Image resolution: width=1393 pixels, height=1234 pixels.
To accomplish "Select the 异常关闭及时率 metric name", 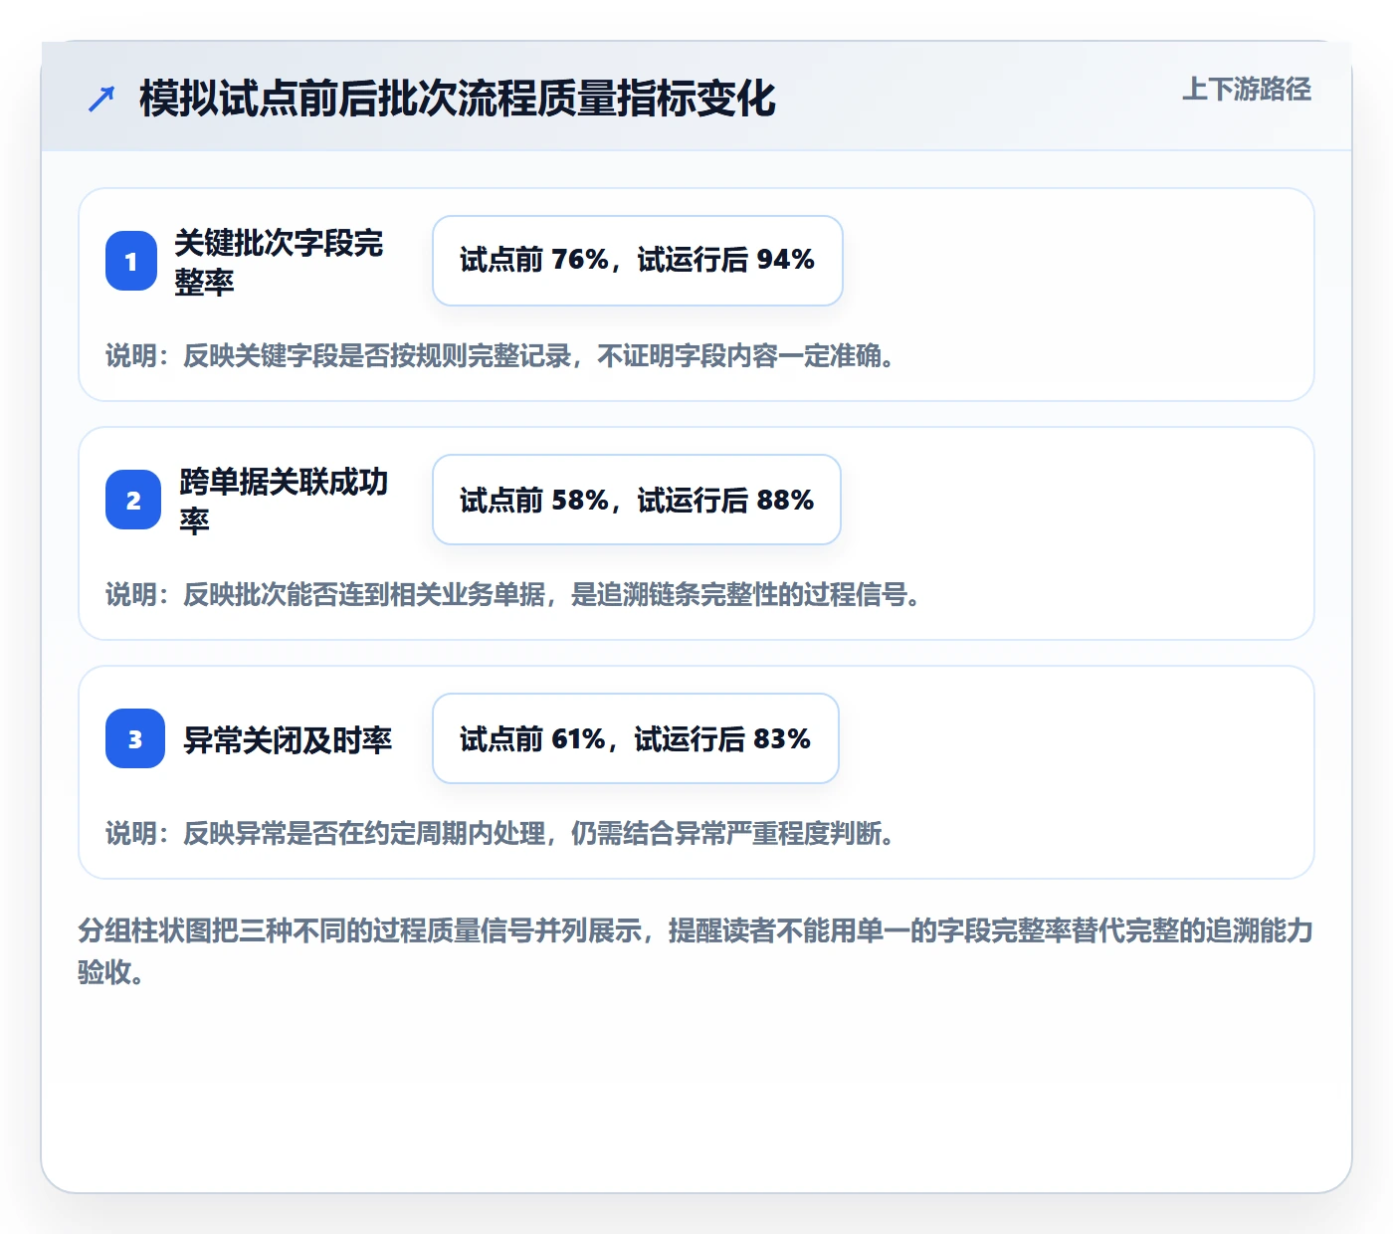I will pyautogui.click(x=288, y=739).
